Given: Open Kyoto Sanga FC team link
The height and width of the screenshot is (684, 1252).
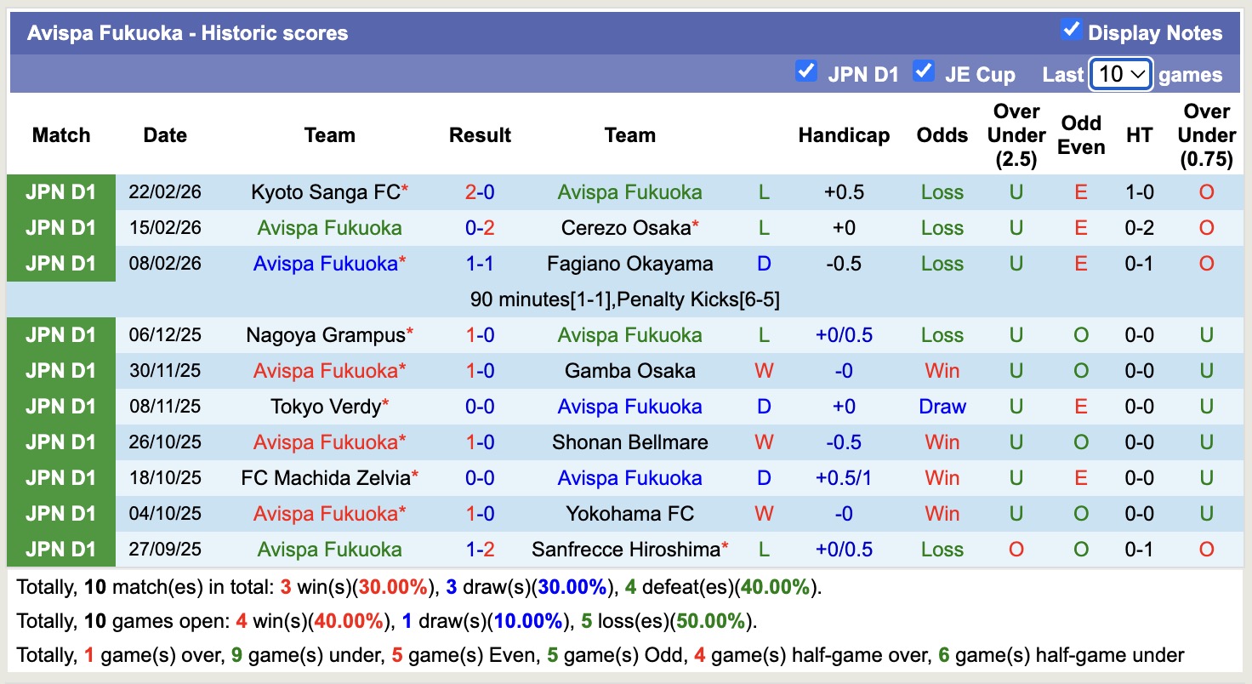Looking at the screenshot, I should (x=325, y=192).
